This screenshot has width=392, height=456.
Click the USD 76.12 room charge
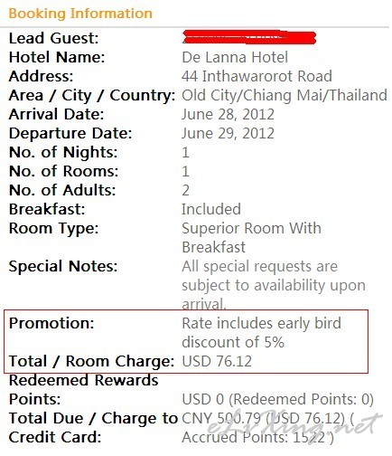pyautogui.click(x=217, y=361)
